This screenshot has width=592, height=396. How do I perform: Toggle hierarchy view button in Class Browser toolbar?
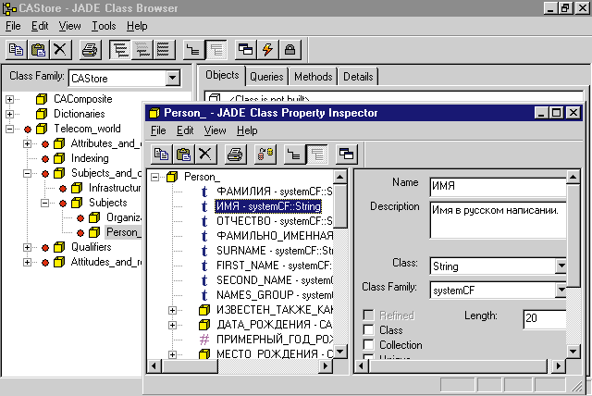193,50
